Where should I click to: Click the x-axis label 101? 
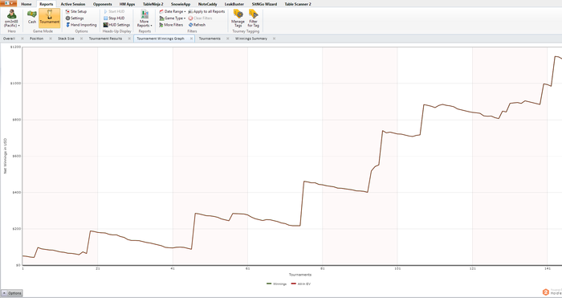tap(397, 268)
